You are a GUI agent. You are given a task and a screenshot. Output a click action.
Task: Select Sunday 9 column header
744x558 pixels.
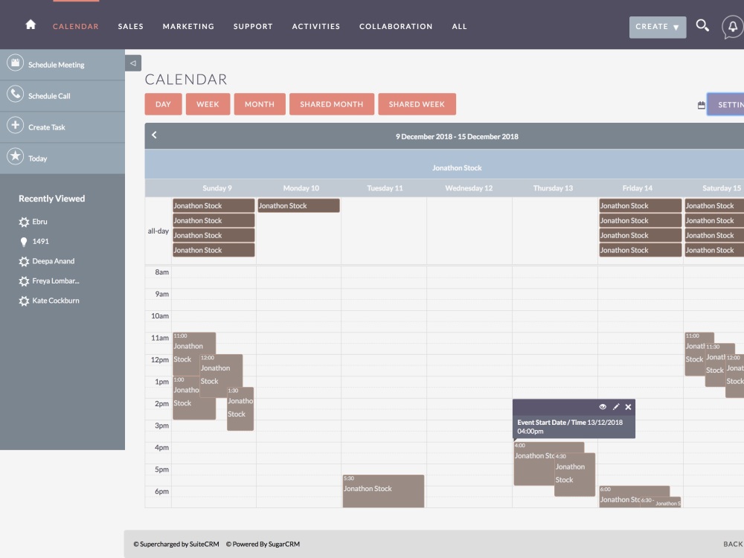[217, 188]
